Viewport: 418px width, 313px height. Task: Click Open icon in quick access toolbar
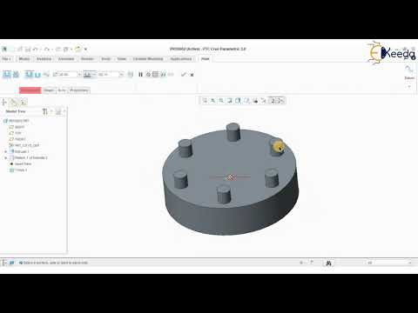pos(20,50)
